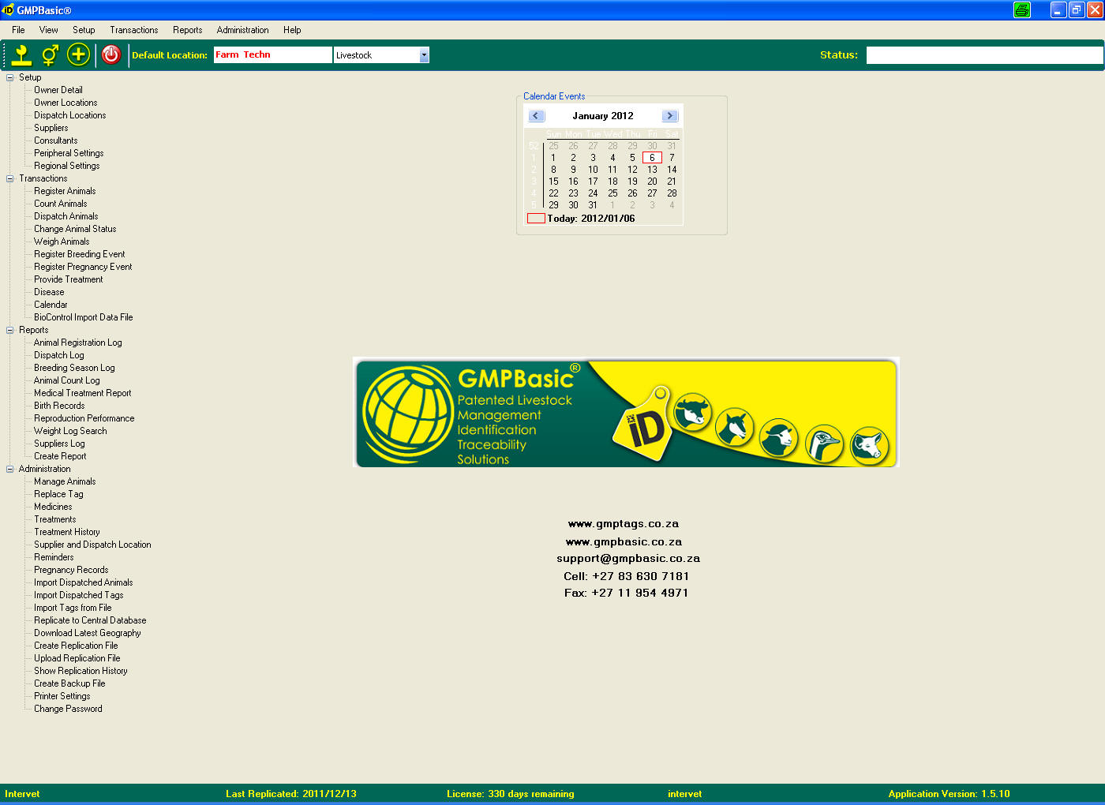Click Today: 2012/01/06 label

[591, 219]
